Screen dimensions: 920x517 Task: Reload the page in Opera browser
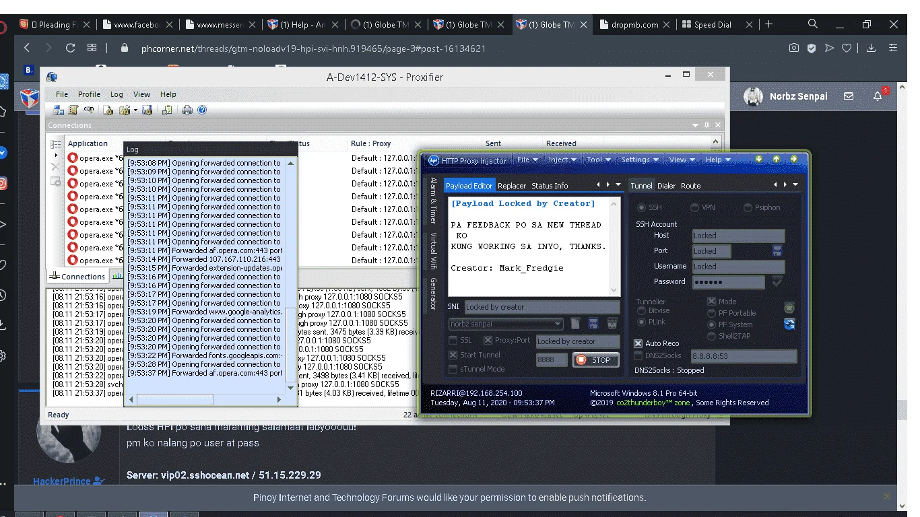point(70,48)
